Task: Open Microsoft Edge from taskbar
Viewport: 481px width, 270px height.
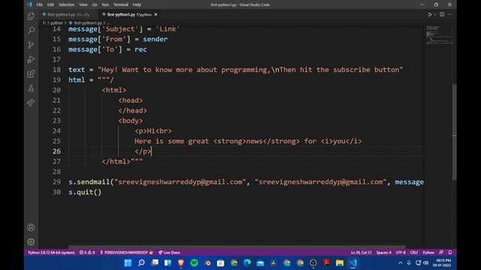Action: [247, 263]
